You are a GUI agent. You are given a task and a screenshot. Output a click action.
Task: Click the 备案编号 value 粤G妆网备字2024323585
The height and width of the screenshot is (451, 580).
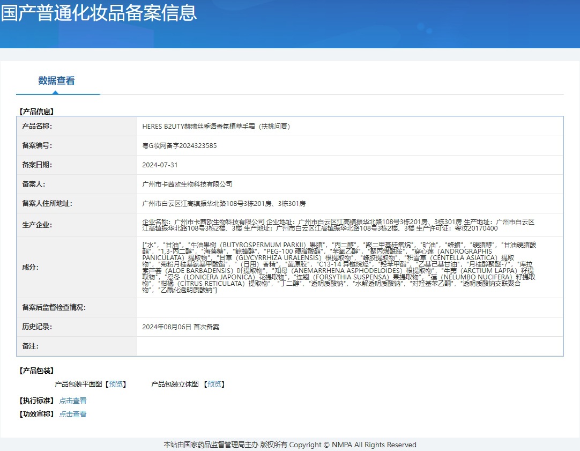coord(180,146)
